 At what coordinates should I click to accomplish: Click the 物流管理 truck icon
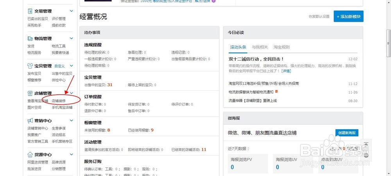(30, 39)
